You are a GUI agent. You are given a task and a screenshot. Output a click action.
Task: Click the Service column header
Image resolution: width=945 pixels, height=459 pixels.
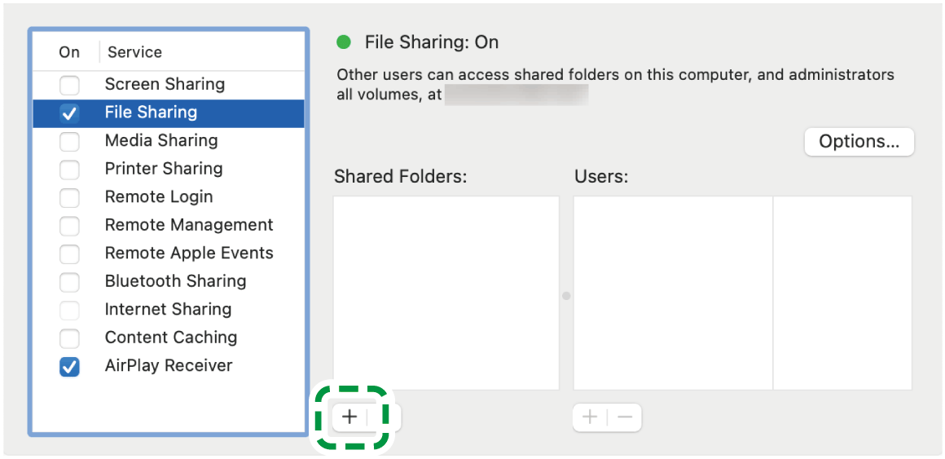pos(134,52)
